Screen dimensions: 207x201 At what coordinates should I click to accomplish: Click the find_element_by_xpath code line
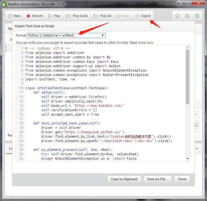(x=107, y=141)
